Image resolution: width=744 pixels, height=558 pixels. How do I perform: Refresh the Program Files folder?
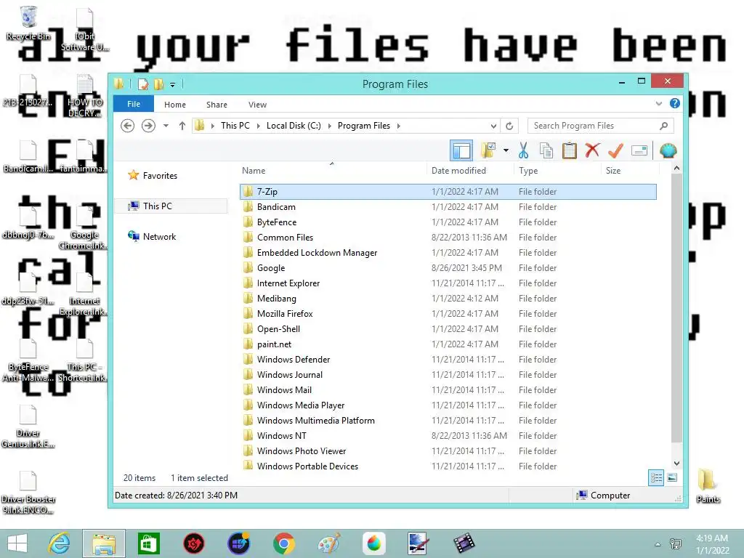tap(509, 126)
